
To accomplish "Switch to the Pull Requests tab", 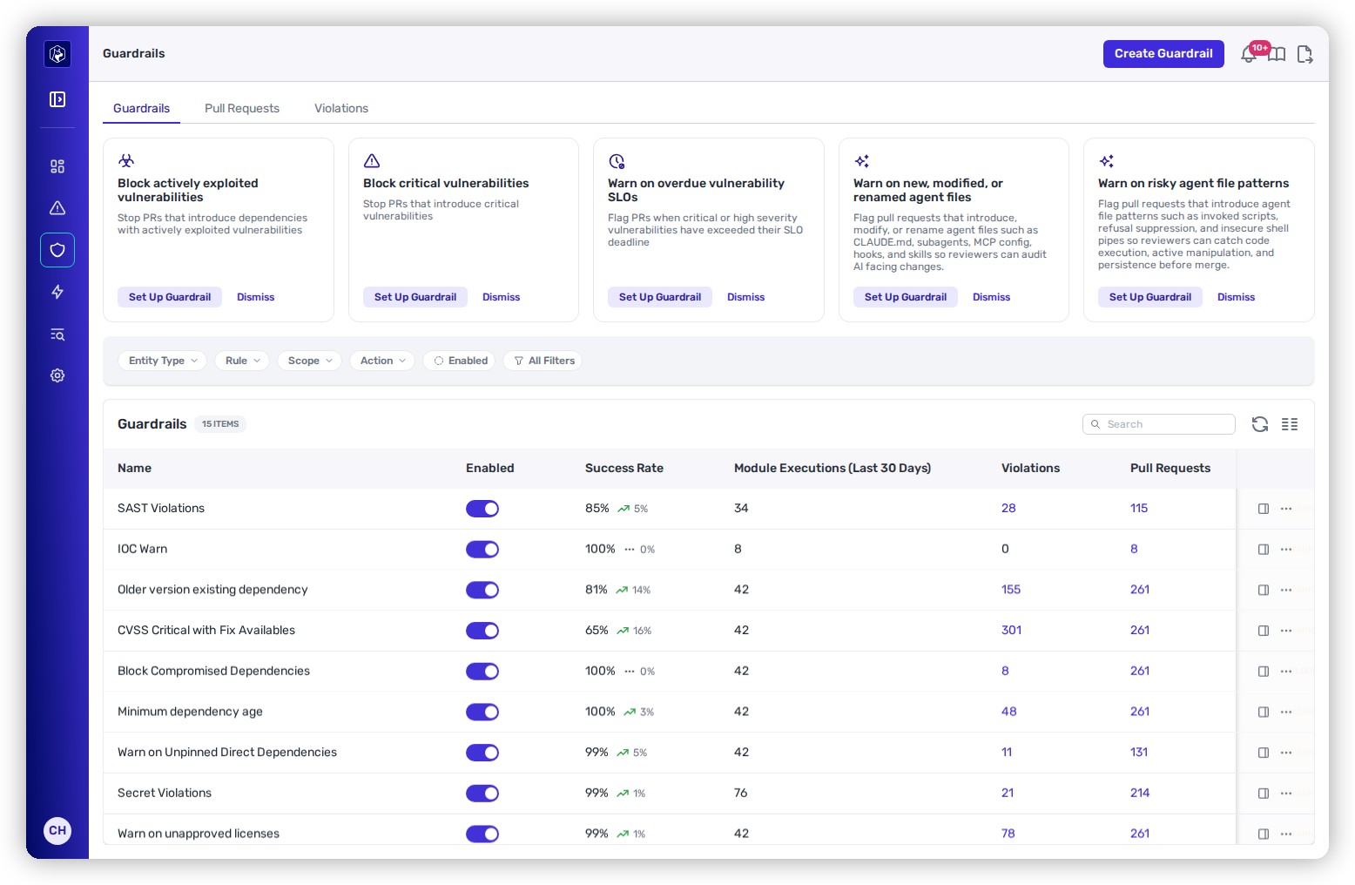I will click(242, 108).
